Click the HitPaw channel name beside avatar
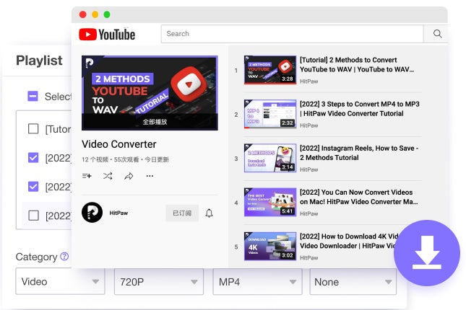 pyautogui.click(x=118, y=213)
